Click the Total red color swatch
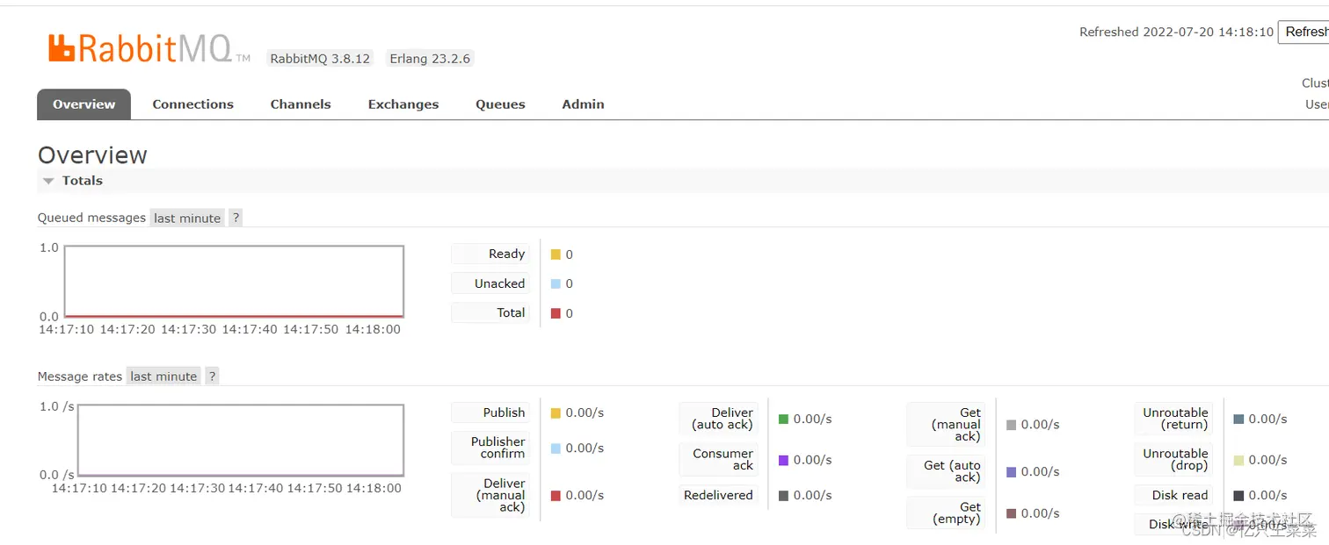 (556, 313)
